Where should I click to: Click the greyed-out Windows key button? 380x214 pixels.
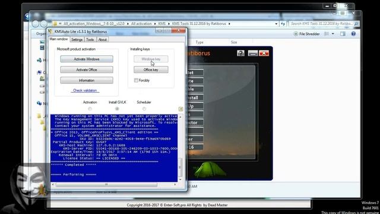tap(151, 59)
